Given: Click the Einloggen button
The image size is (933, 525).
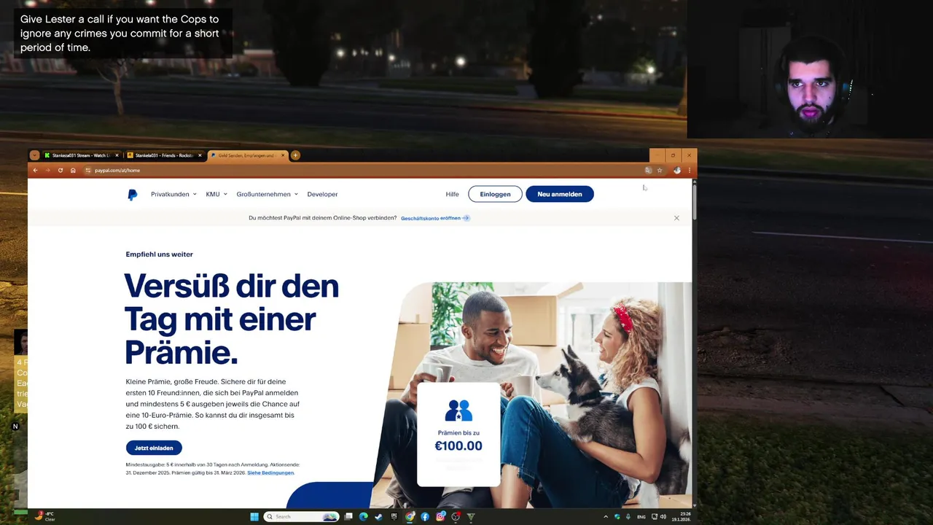Looking at the screenshot, I should (x=495, y=194).
